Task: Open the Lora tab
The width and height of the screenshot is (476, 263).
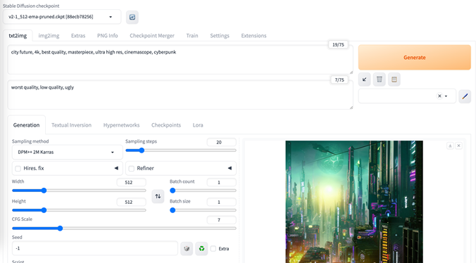Action: point(198,125)
